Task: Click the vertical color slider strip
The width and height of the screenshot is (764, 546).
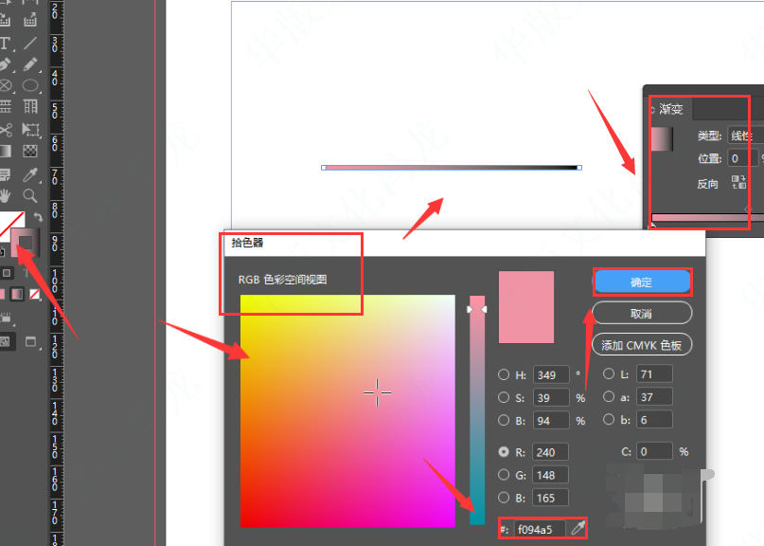Action: click(x=477, y=409)
